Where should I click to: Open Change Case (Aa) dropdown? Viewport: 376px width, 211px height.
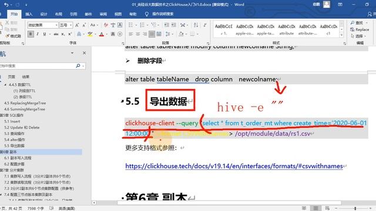[x=93, y=25]
